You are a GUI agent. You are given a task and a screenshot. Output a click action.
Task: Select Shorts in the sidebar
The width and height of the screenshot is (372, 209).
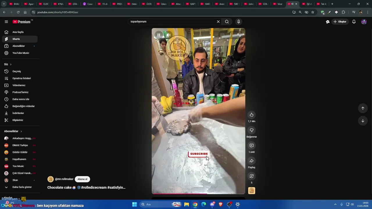(20, 39)
